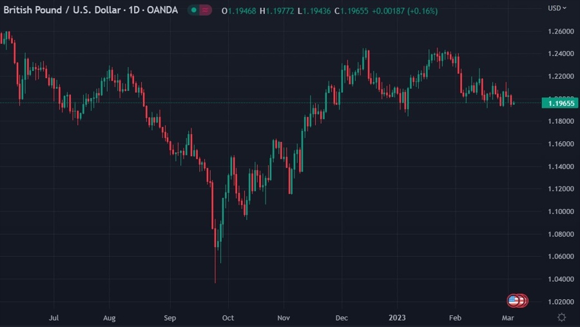Click the 1.14000 price axis label
580x327 pixels.
point(561,166)
